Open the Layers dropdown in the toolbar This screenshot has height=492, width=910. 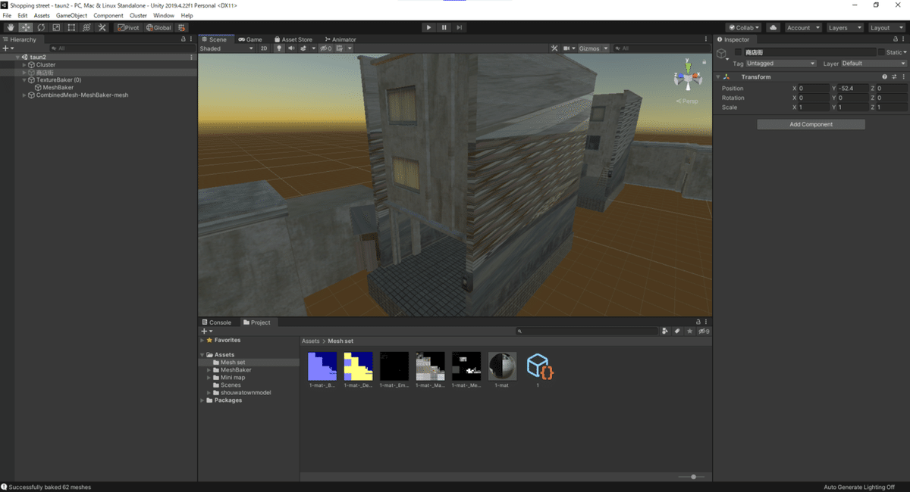coord(844,27)
